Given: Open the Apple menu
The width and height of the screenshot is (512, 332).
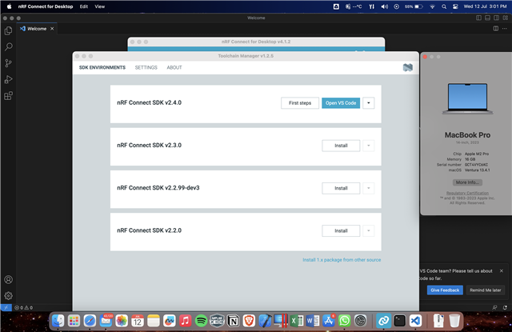Looking at the screenshot, I should 9,6.
